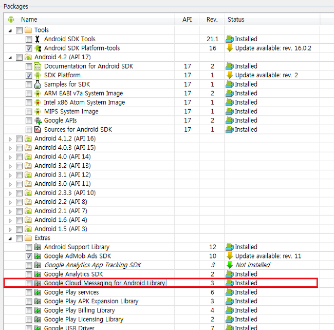Click the Intel x86 Atom System Image icon
This screenshot has width=334, height=330.
pyautogui.click(x=38, y=102)
